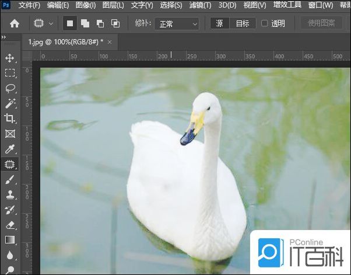Select the Lasso tool
The width and height of the screenshot is (351, 275).
click(x=10, y=88)
